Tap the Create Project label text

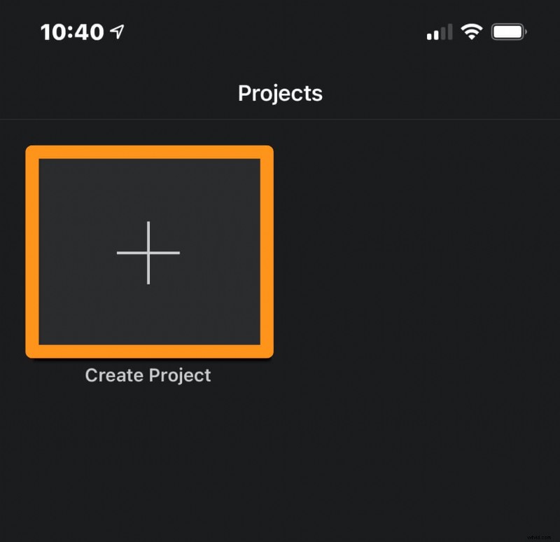click(148, 375)
